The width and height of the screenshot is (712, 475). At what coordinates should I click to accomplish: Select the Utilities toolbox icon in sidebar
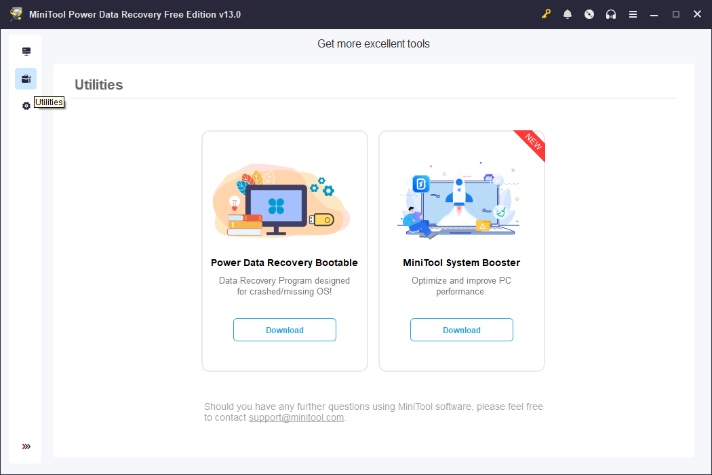click(x=26, y=79)
